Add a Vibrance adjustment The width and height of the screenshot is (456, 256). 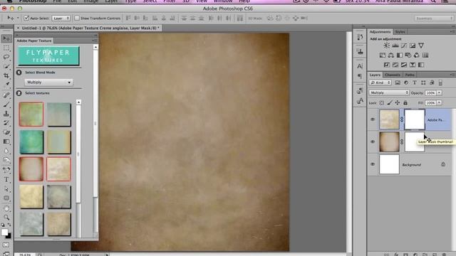(x=421, y=46)
